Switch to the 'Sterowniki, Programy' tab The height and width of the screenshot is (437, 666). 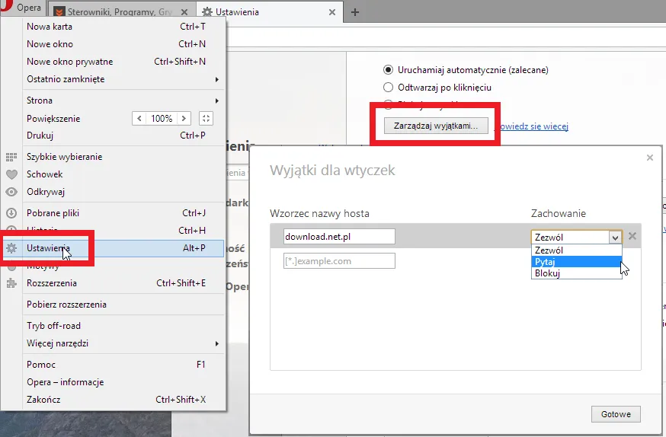click(x=122, y=12)
